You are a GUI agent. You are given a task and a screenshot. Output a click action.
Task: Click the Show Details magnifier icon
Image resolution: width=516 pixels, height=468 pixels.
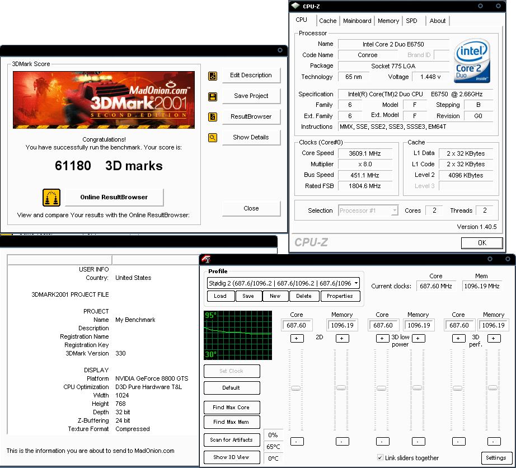click(x=213, y=138)
